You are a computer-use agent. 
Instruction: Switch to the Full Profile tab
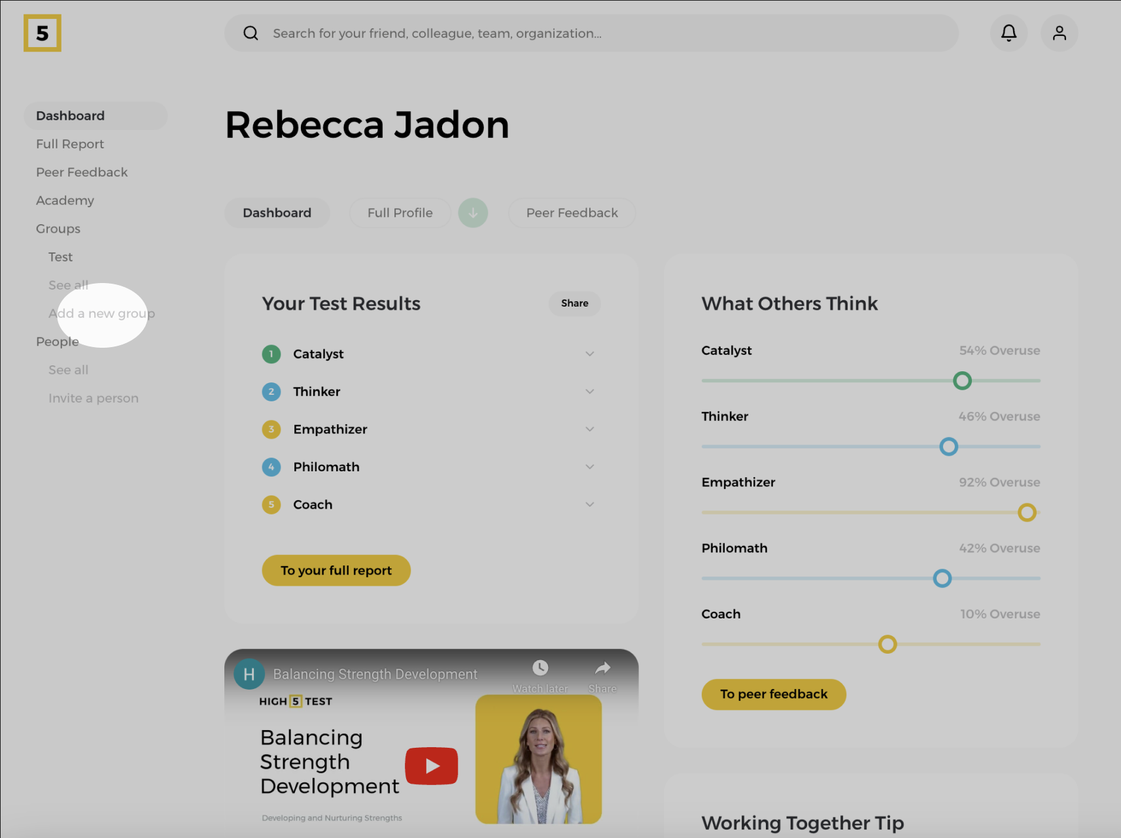400,213
